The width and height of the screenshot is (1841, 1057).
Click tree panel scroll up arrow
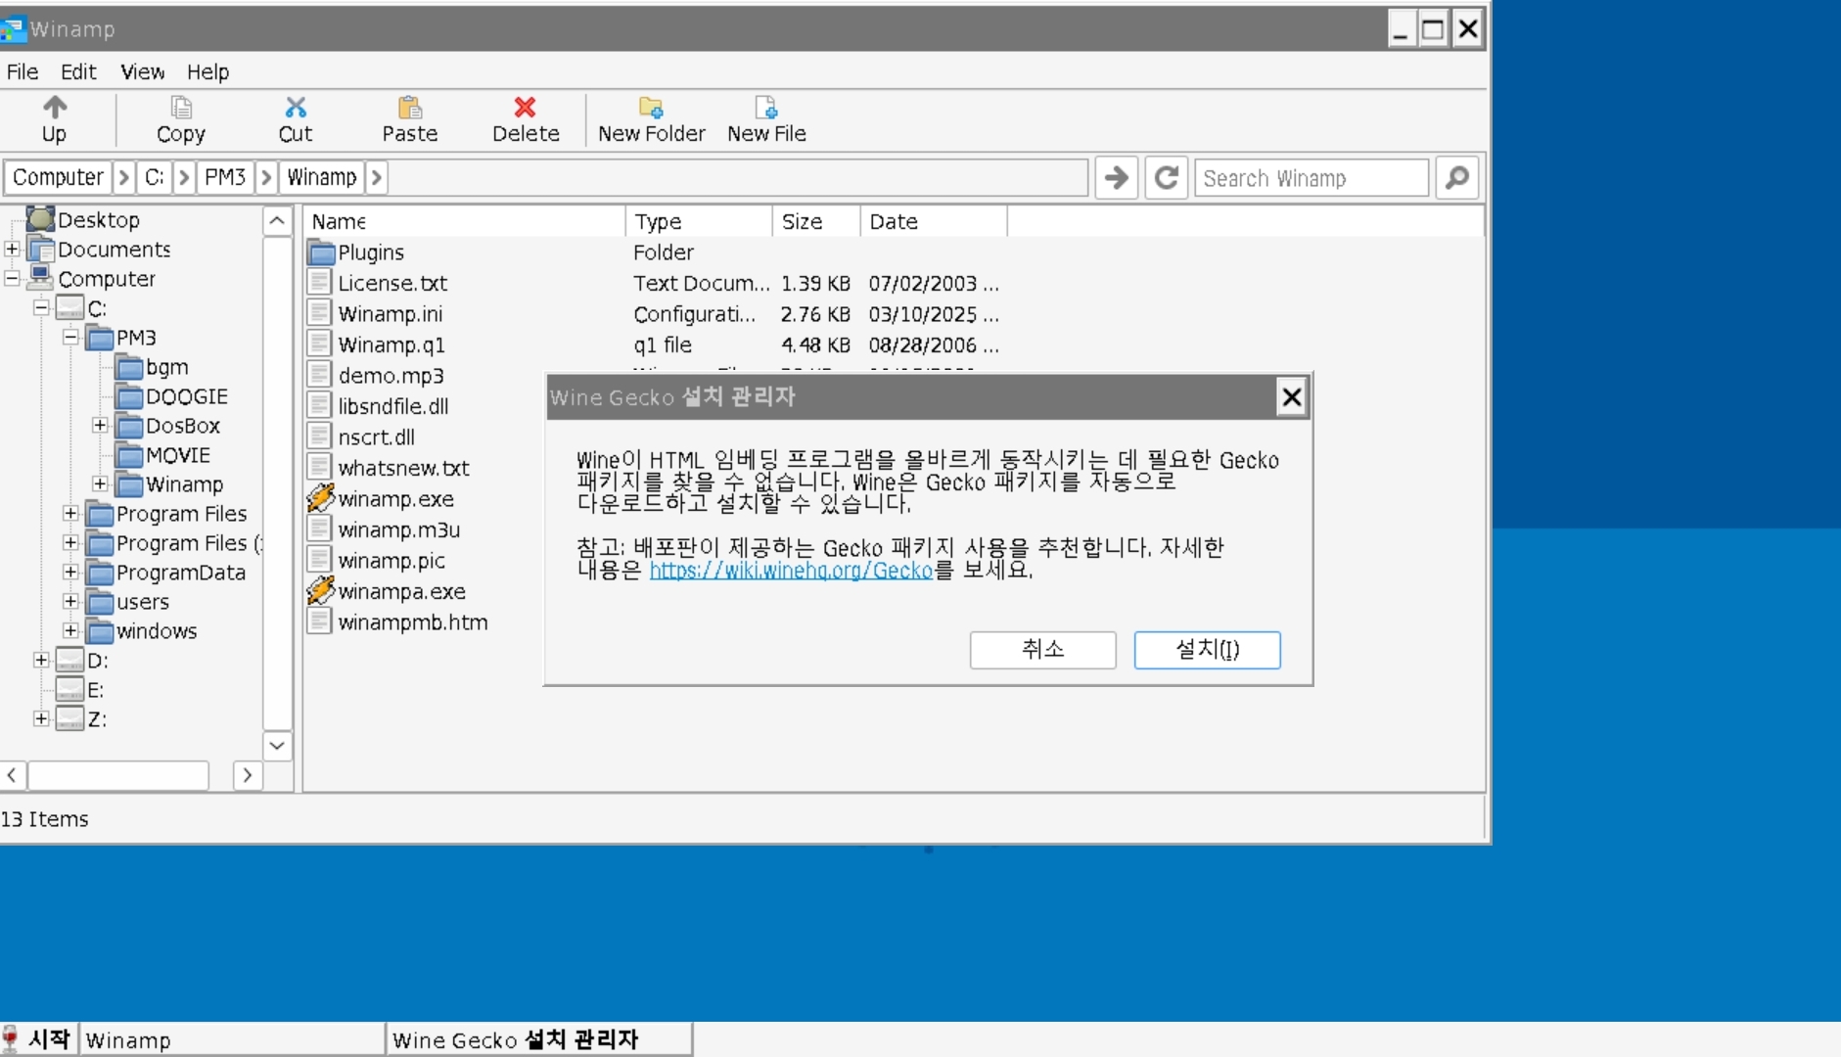pos(277,221)
